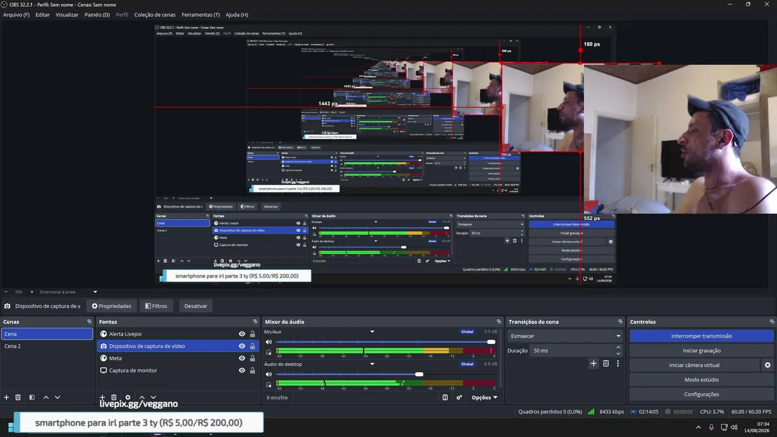Screen dimensions: 777x437
Task: Unlock Dispositivo de captura de vídeo source
Action: [x=253, y=346]
